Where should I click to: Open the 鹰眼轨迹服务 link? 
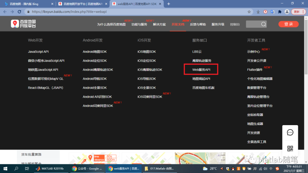[x=202, y=61]
